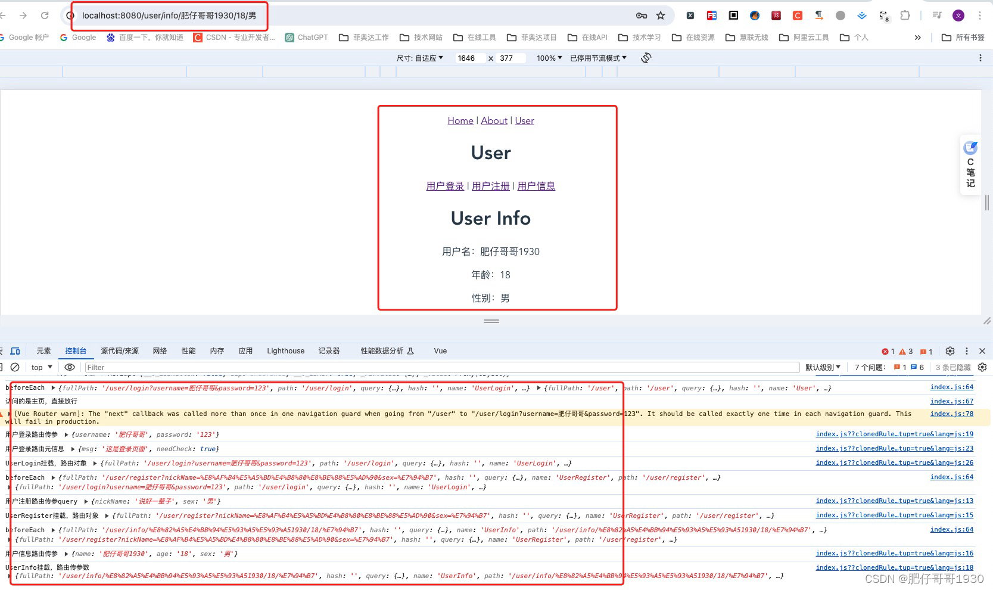Open the purple profile avatar

(x=958, y=15)
